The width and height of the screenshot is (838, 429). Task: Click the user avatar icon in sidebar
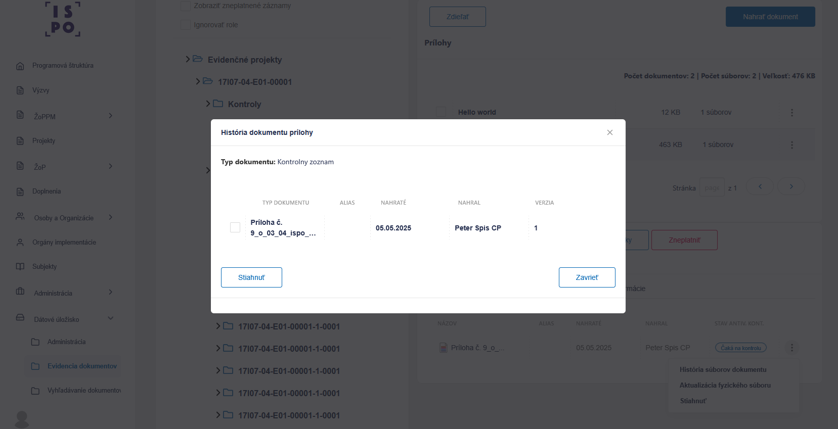22,419
